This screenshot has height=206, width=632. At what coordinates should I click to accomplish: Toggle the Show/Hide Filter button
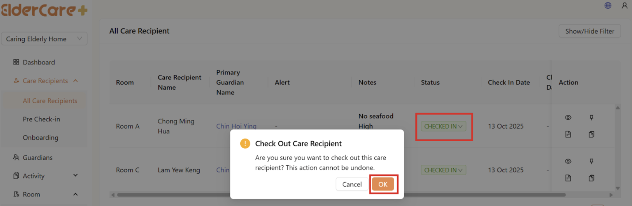click(589, 31)
